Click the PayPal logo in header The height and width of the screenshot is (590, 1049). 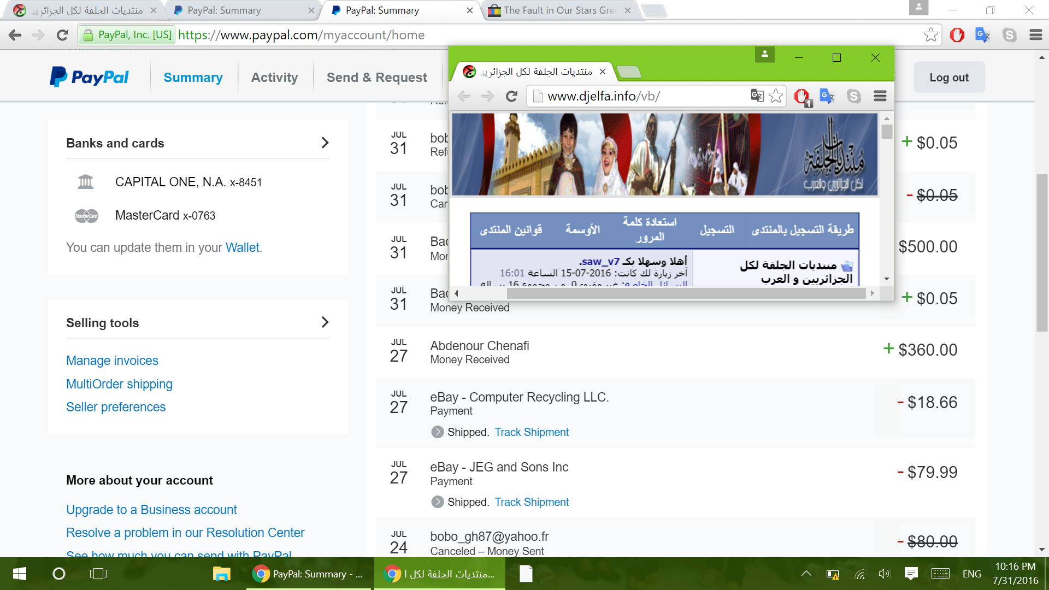pos(90,77)
